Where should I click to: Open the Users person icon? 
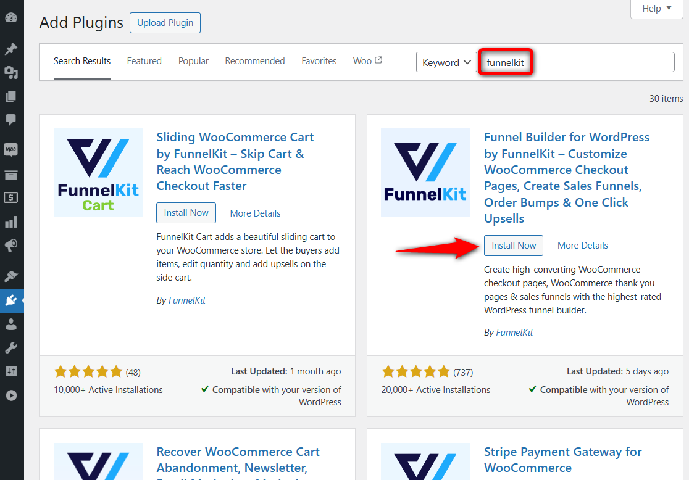11,324
